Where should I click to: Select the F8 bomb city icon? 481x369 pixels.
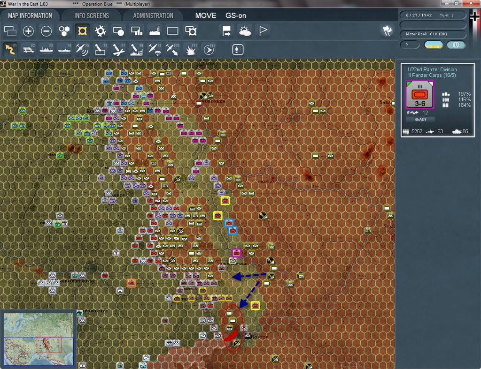tap(137, 49)
